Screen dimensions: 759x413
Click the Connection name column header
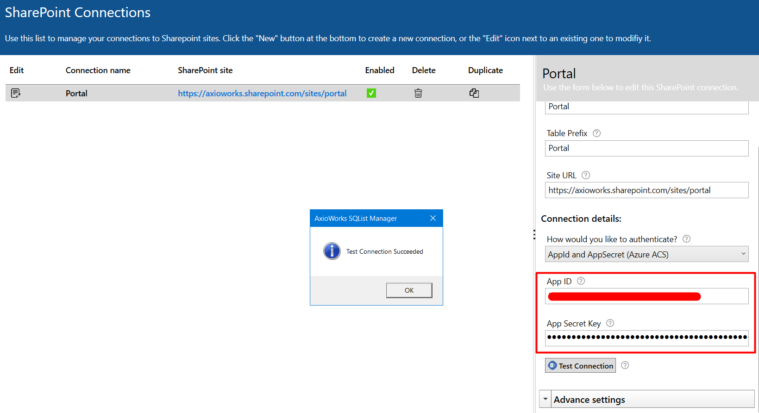coord(98,70)
